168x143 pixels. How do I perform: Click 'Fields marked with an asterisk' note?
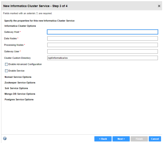point(28,13)
